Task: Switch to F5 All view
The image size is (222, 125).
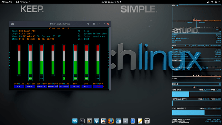Action: coord(57,36)
